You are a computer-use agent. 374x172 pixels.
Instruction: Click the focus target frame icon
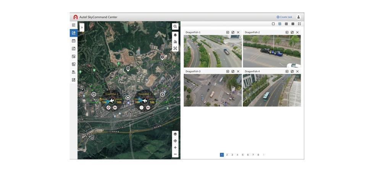(175, 49)
